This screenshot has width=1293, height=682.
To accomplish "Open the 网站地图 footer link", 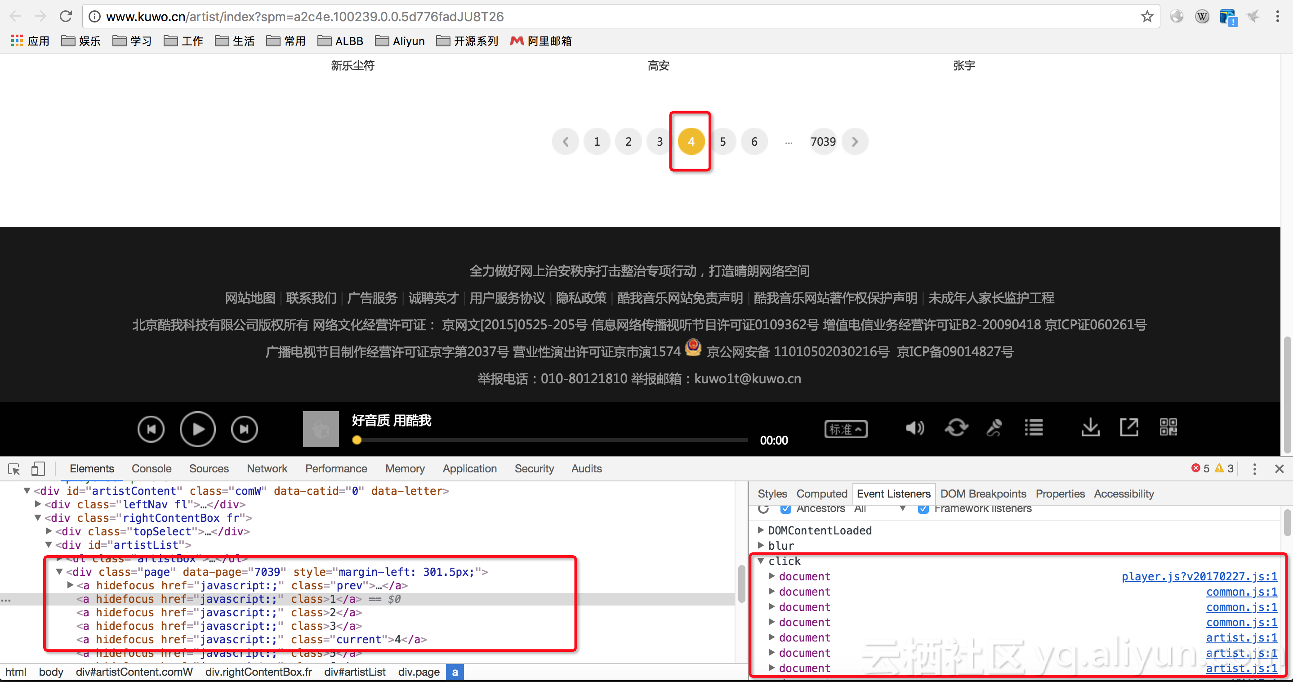I will [250, 298].
